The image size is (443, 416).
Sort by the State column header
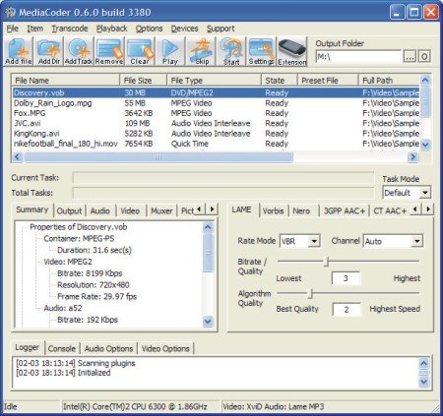point(280,81)
